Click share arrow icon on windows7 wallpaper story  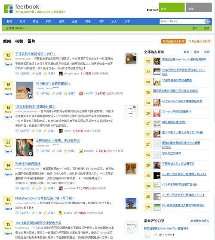click(x=33, y=213)
